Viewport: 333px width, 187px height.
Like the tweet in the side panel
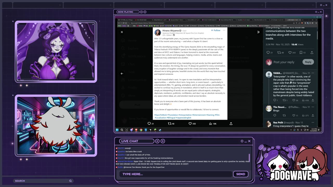coord(290,52)
